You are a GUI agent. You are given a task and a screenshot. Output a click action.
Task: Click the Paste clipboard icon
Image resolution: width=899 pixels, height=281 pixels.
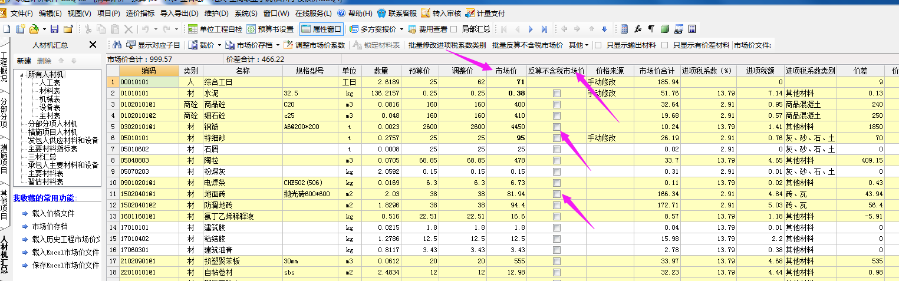pyautogui.click(x=115, y=29)
